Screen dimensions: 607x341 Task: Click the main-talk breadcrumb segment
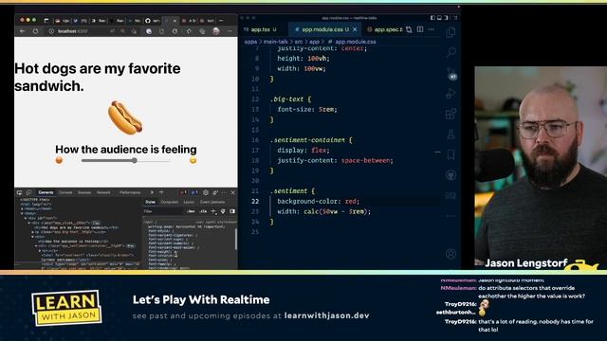(x=276, y=42)
